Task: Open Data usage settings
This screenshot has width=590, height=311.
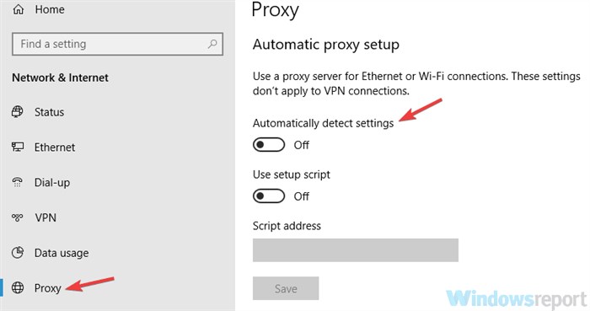Action: (62, 253)
